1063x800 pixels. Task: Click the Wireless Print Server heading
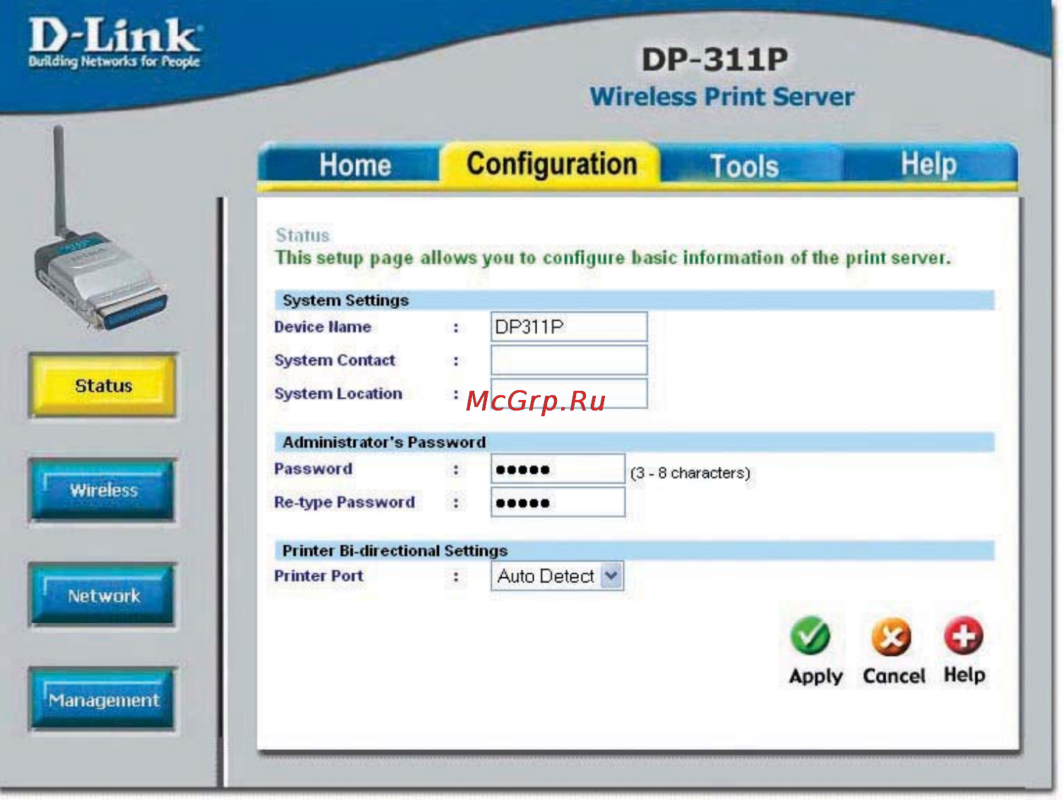coord(722,96)
